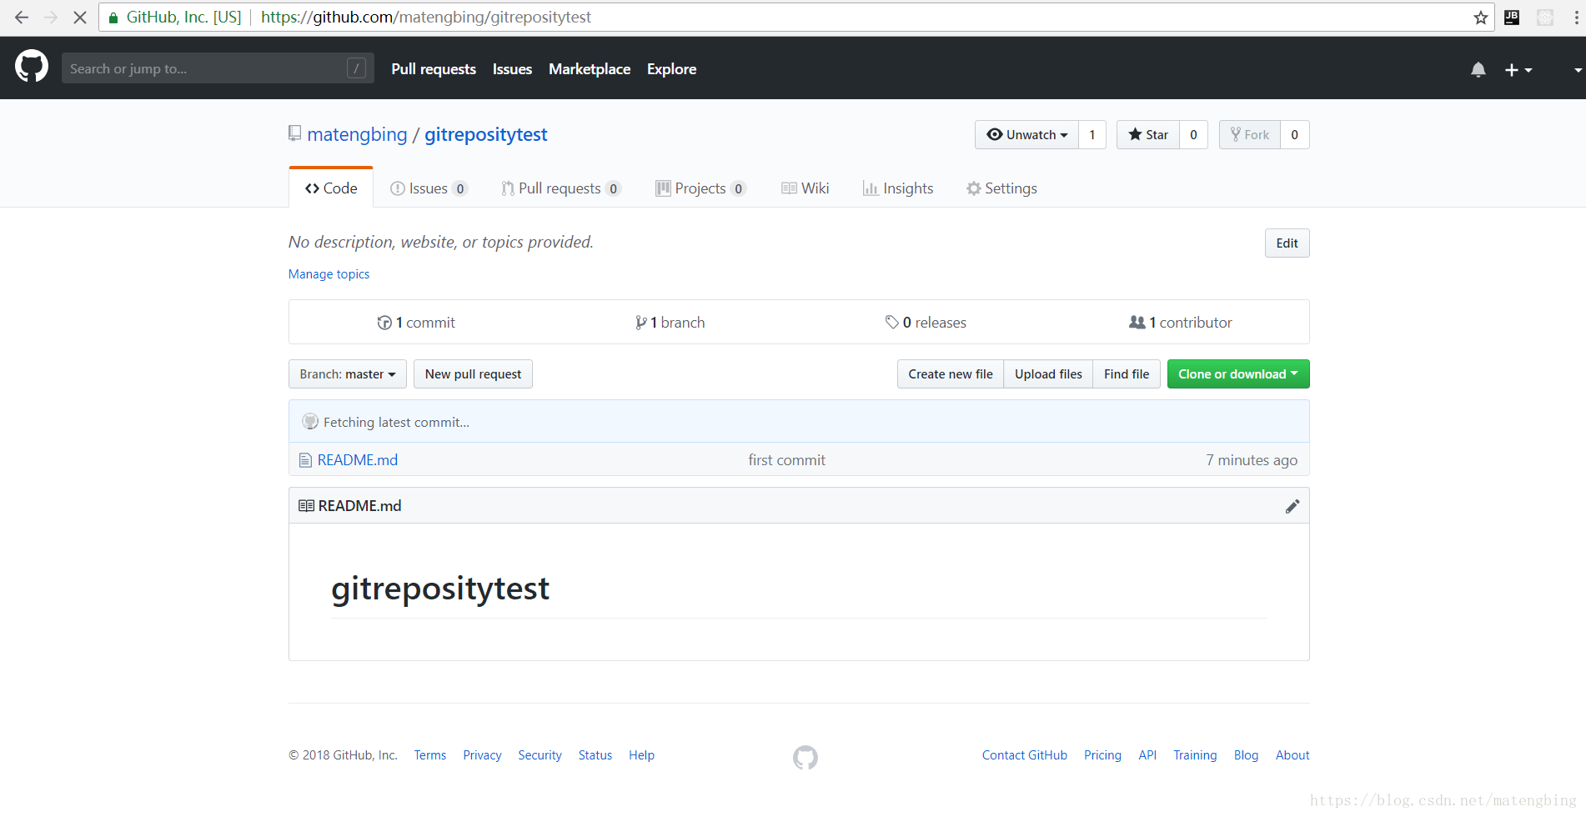The image size is (1586, 817).
Task: Open the API footer link
Action: tap(1147, 755)
